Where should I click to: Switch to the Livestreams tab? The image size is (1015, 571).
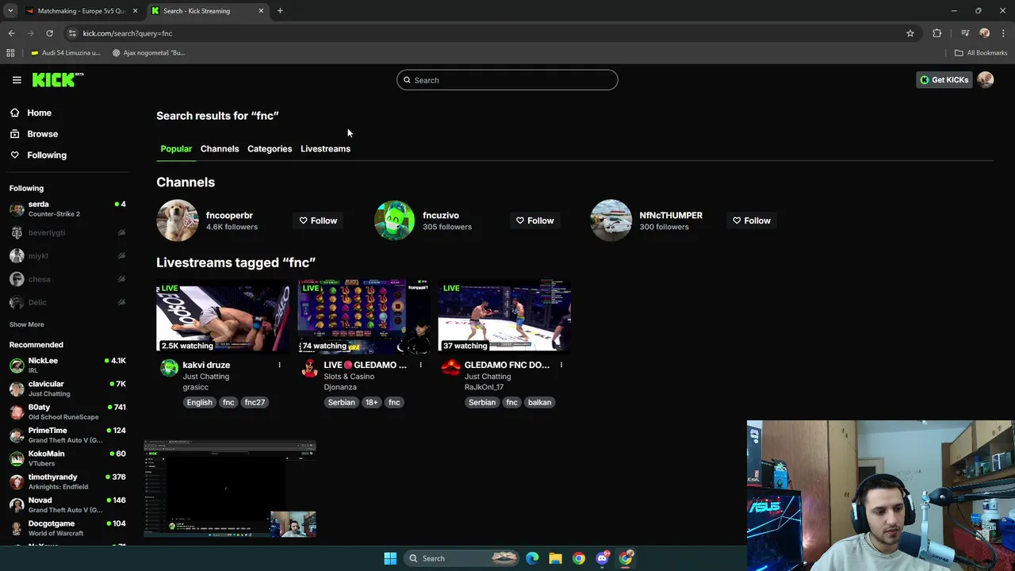(325, 149)
